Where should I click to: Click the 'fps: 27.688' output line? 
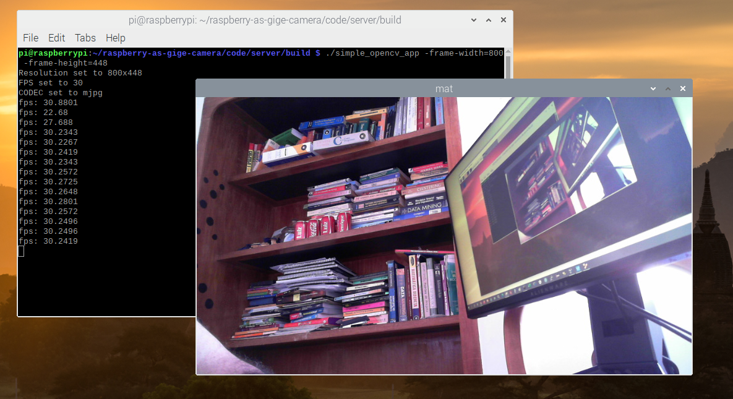click(x=46, y=122)
